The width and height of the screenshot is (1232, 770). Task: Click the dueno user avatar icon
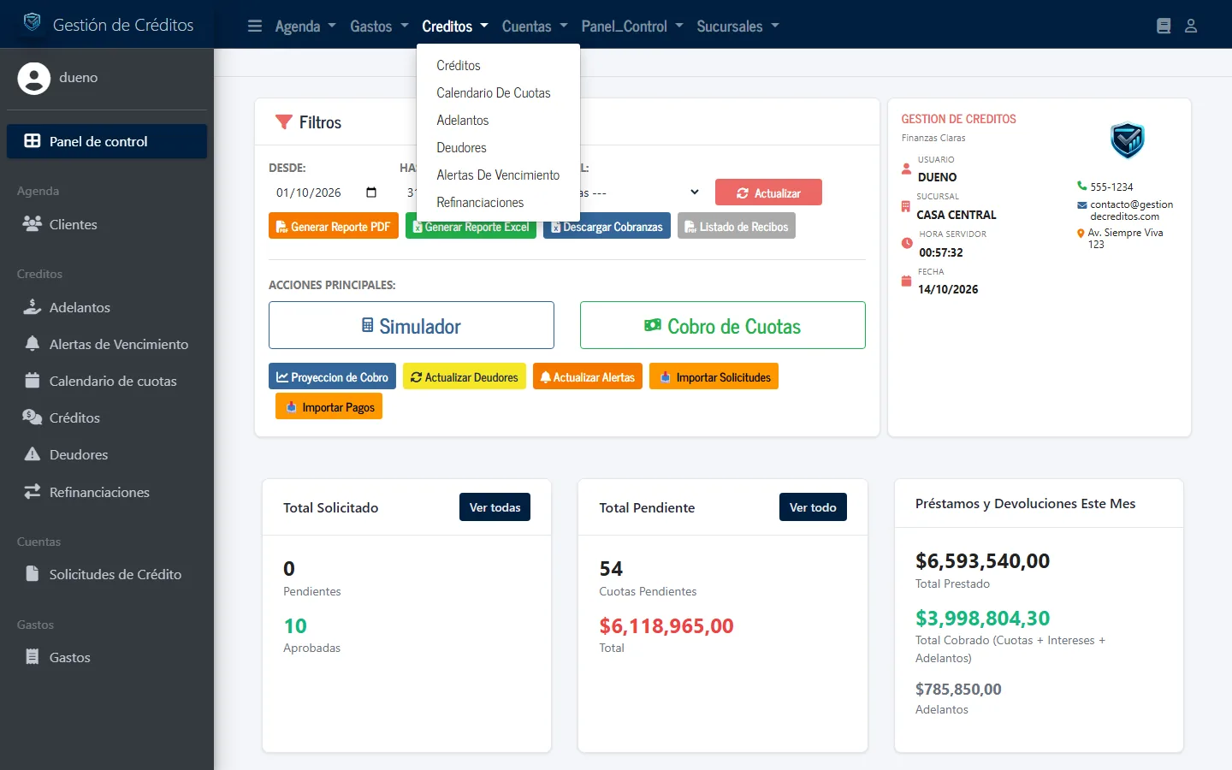coord(33,78)
